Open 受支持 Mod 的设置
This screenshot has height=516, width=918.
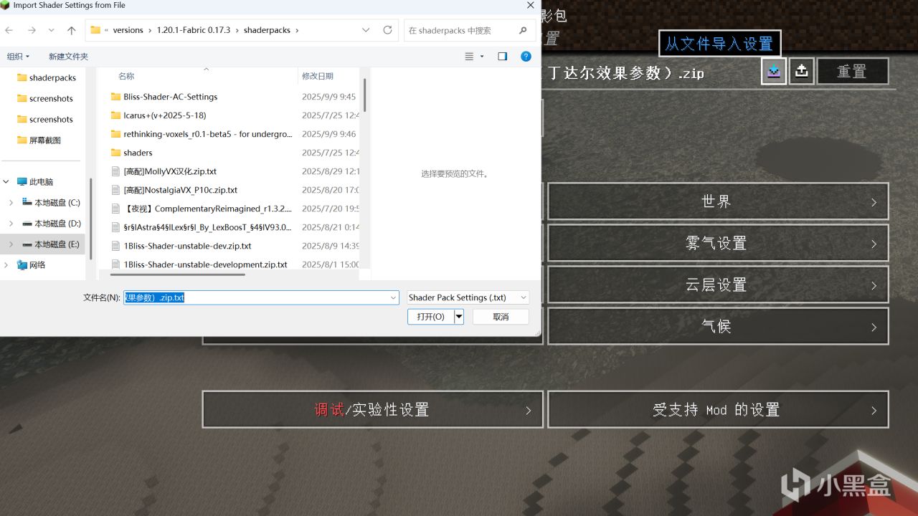point(718,409)
